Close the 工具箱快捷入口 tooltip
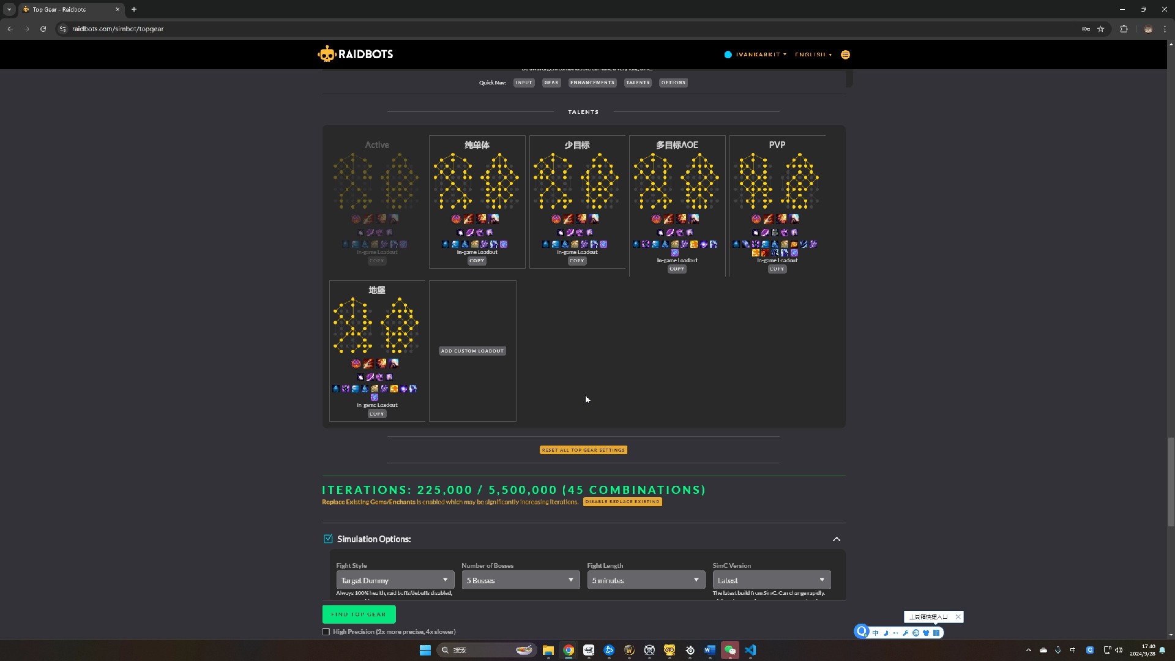The image size is (1175, 661). (958, 617)
